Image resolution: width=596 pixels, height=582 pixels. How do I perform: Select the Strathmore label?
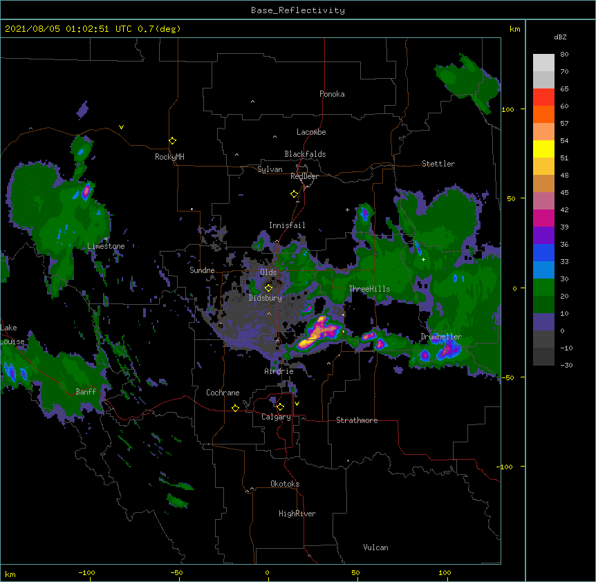click(357, 420)
